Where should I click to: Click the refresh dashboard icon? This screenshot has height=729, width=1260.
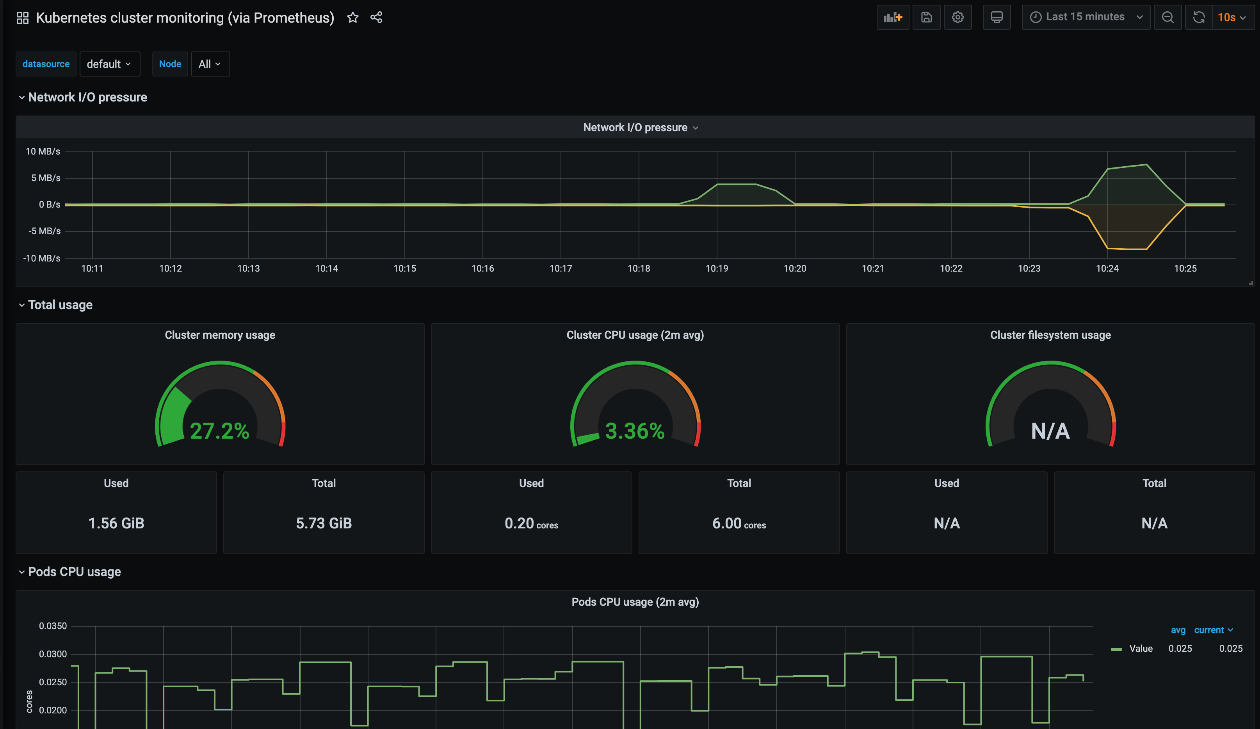1198,18
